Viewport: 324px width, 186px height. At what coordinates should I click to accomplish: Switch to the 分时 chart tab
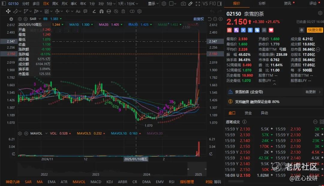25,4
